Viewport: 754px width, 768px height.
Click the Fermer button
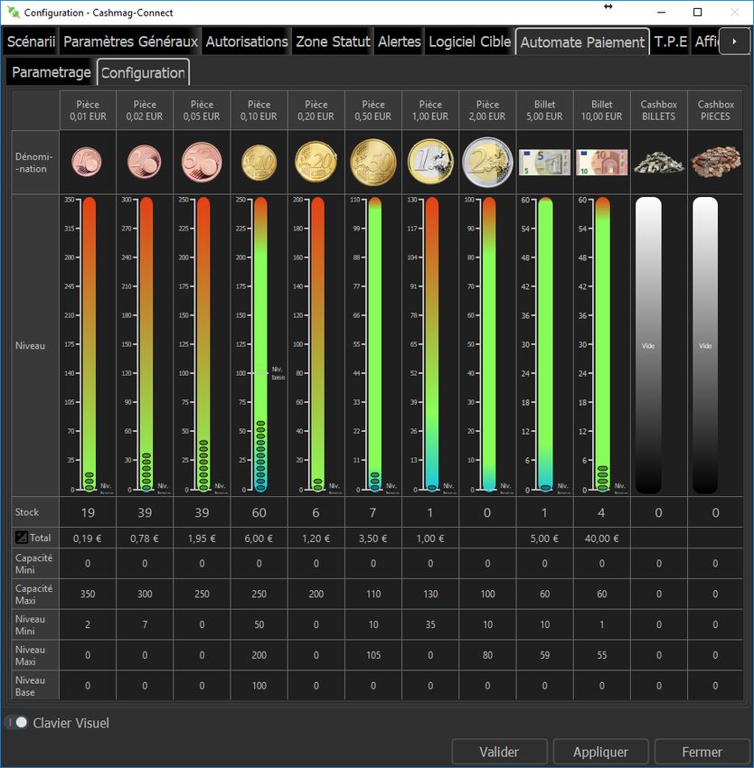point(702,752)
